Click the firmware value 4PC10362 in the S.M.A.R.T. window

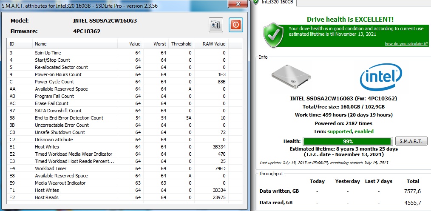click(87, 31)
